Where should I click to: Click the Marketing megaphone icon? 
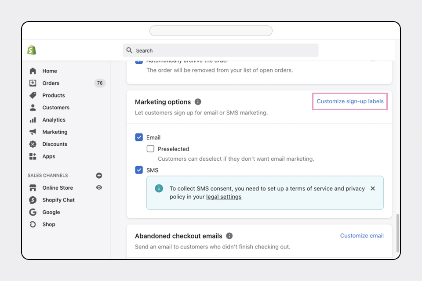click(33, 132)
